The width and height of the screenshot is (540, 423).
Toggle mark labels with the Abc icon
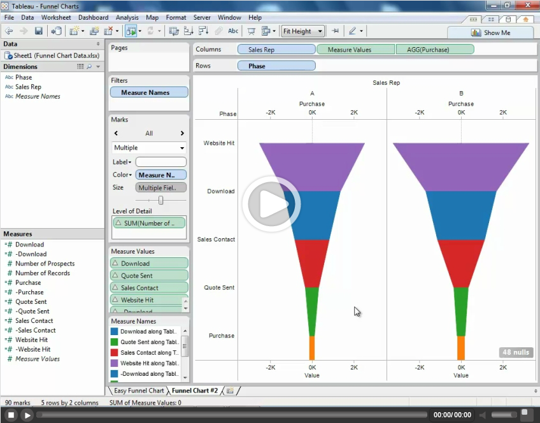pos(233,31)
